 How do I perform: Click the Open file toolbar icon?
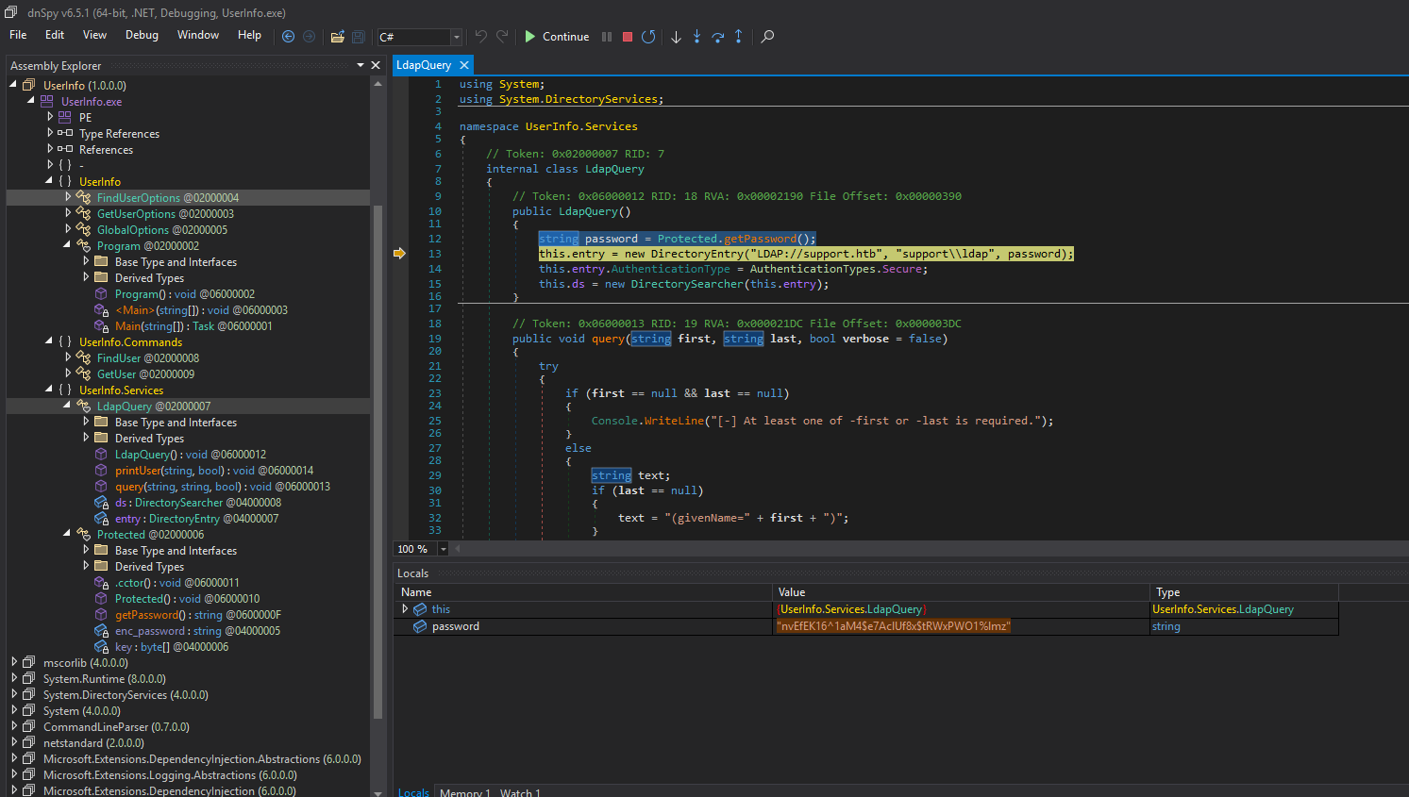pos(337,37)
